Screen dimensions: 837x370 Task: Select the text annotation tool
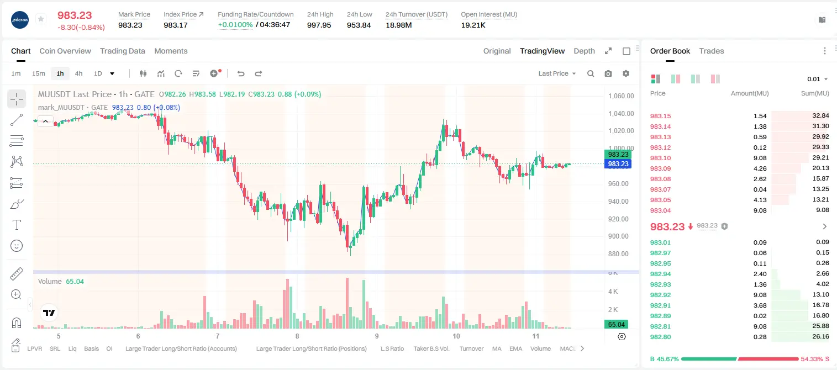point(17,225)
